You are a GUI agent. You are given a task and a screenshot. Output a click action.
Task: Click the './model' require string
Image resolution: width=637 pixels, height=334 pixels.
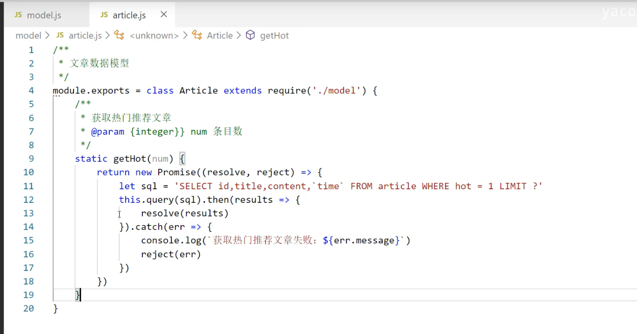pos(336,91)
